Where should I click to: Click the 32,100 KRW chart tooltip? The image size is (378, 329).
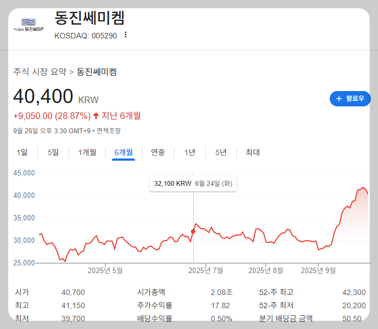[193, 184]
